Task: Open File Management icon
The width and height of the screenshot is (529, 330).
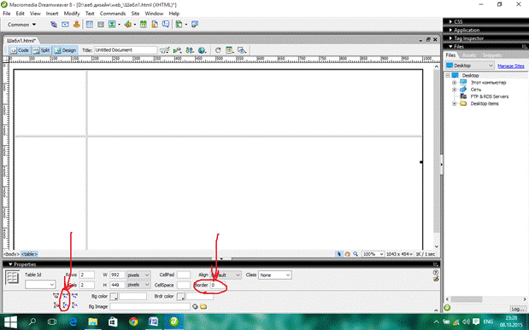Action: pos(190,50)
